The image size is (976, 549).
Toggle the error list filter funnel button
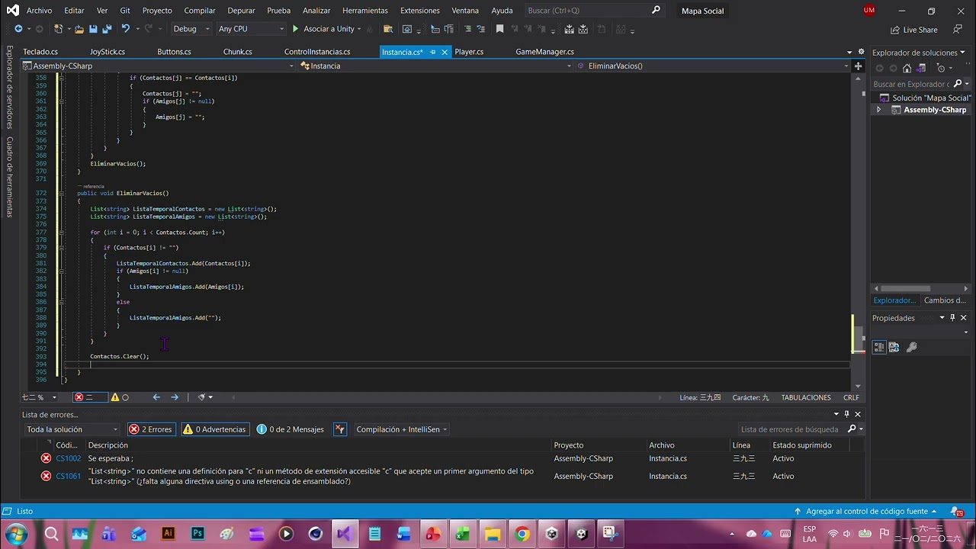tap(340, 429)
